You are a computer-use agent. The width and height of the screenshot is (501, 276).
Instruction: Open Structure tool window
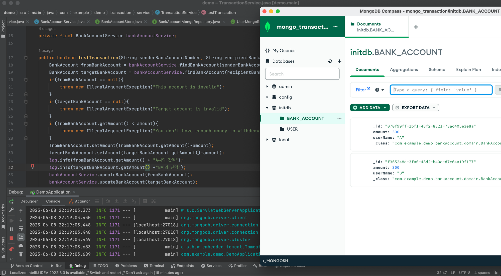(x=3, y=247)
